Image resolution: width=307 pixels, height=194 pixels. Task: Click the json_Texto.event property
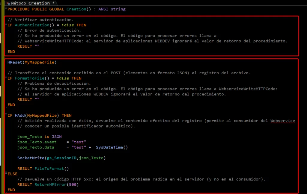37,142
